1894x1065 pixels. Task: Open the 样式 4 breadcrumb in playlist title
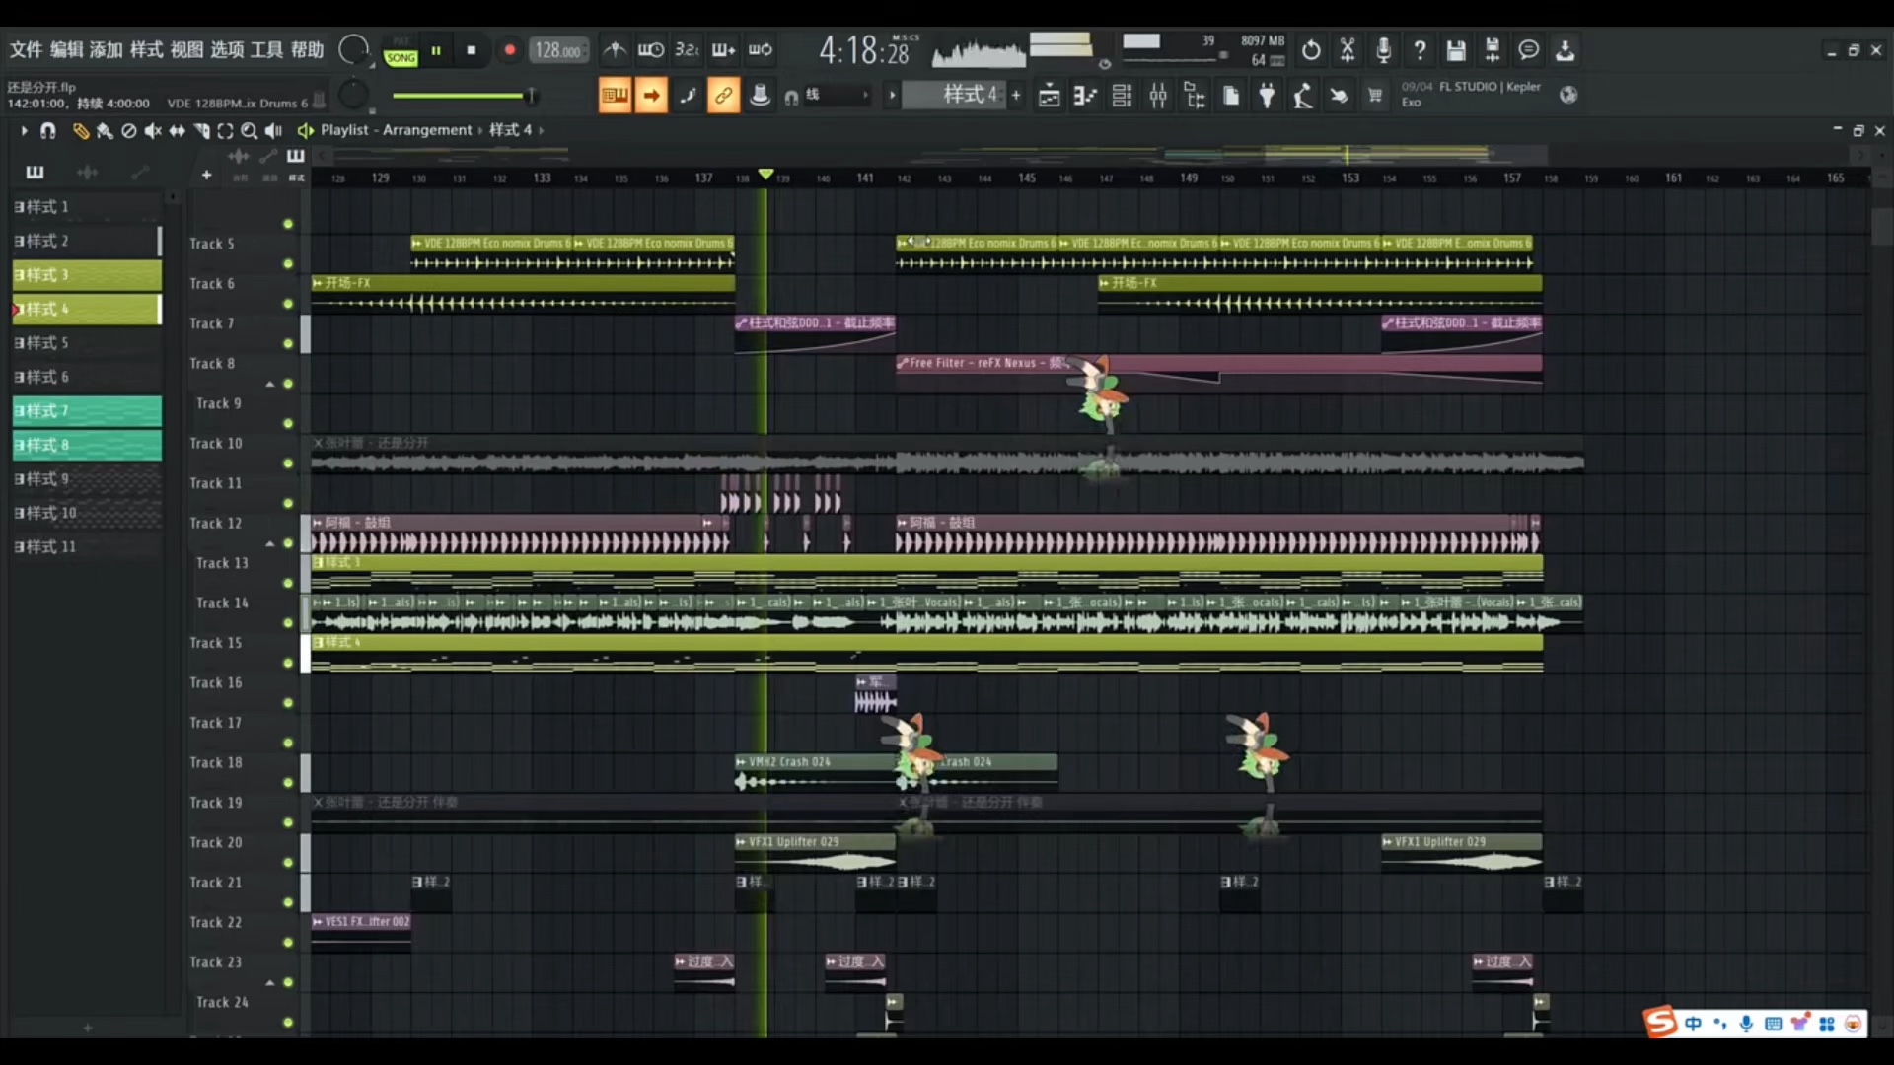(x=511, y=130)
